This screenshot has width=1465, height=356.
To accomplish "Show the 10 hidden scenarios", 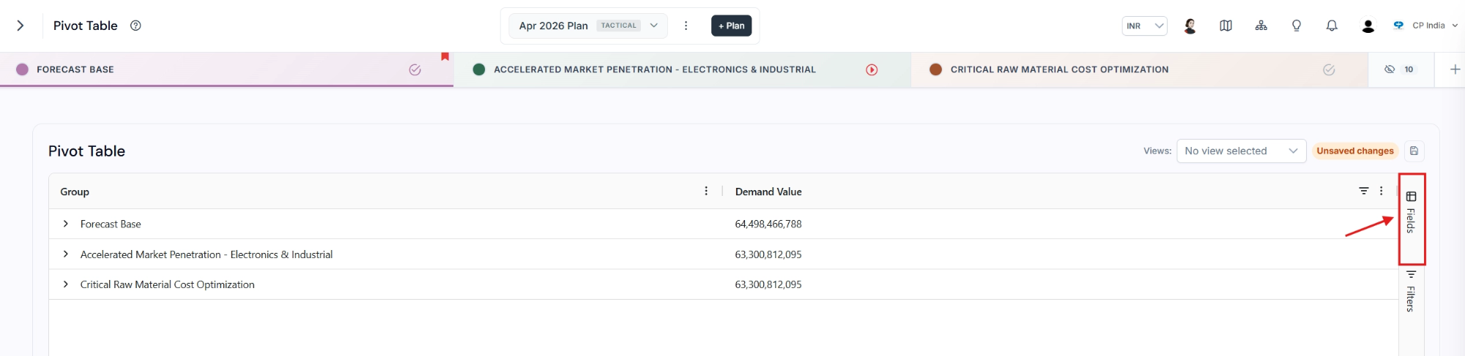I will point(1399,69).
